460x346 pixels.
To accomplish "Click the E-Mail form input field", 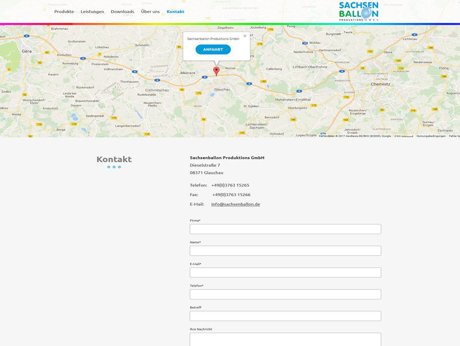I will point(285,273).
